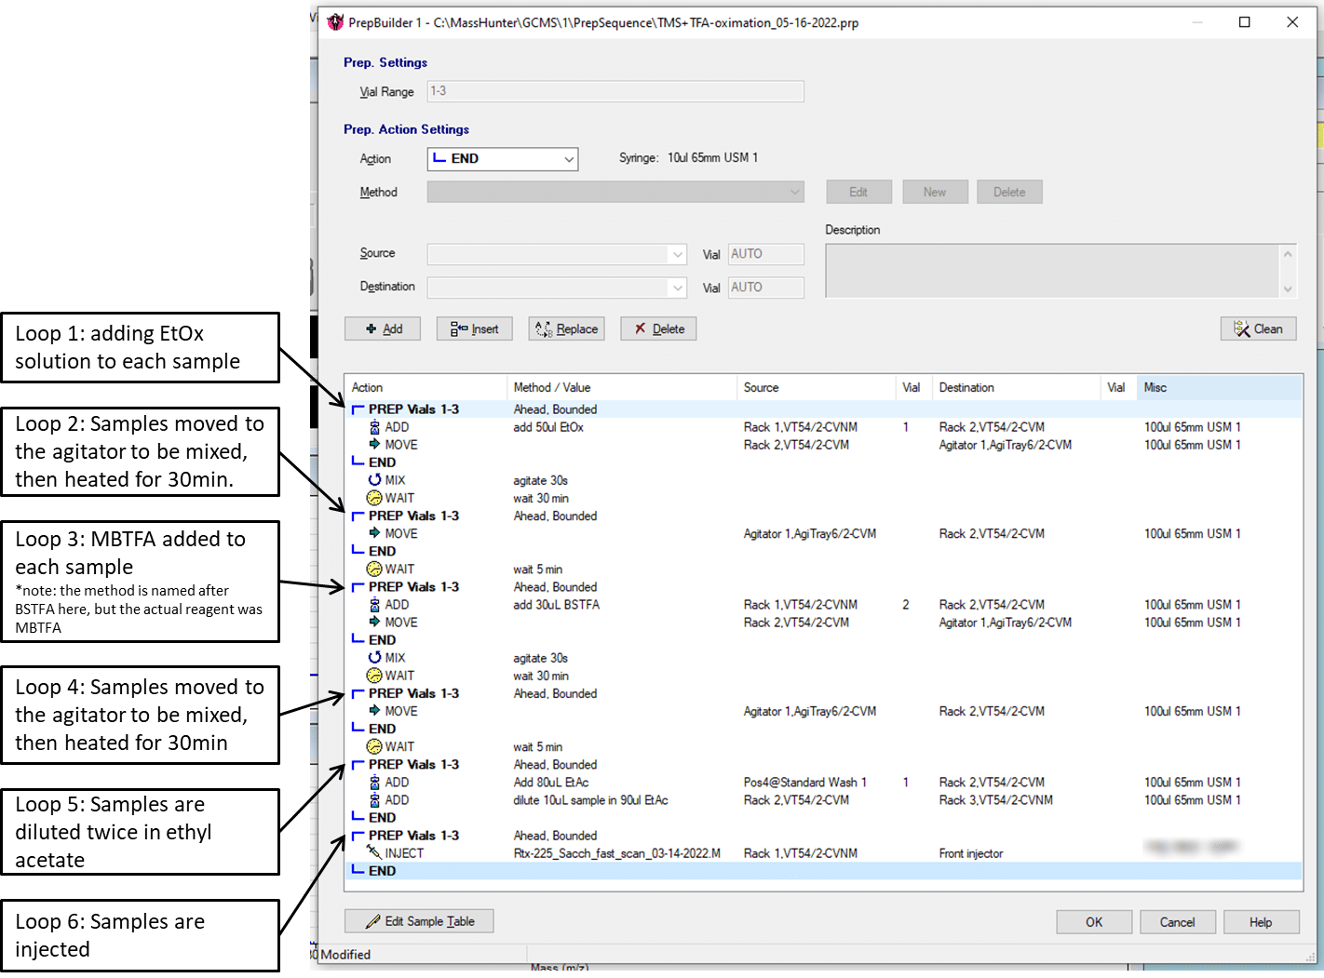Click the Add action plus icon
The image size is (1324, 978).
372,328
